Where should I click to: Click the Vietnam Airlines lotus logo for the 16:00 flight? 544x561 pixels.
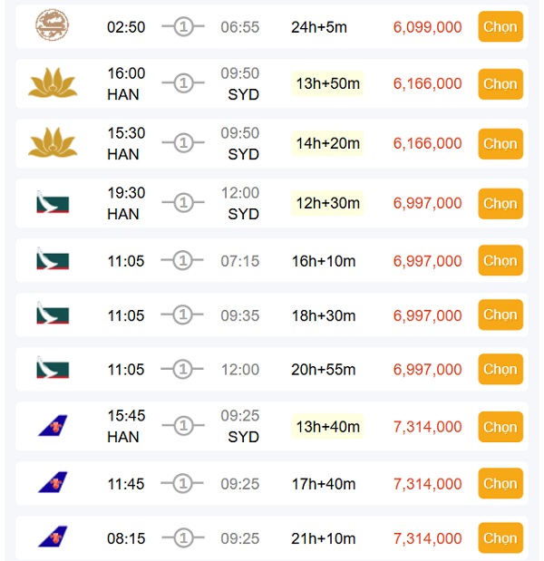pyautogui.click(x=53, y=84)
